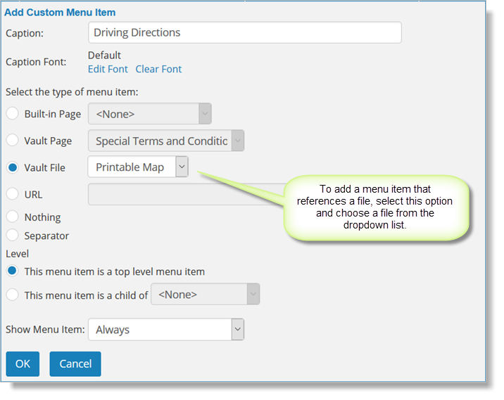The height and width of the screenshot is (400, 504).
Task: Select the Nothing menu item type
Action: pos(12,217)
